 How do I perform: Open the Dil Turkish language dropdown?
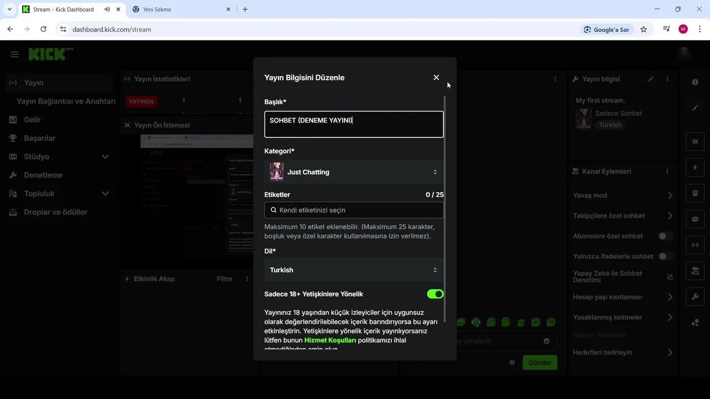coord(354,270)
